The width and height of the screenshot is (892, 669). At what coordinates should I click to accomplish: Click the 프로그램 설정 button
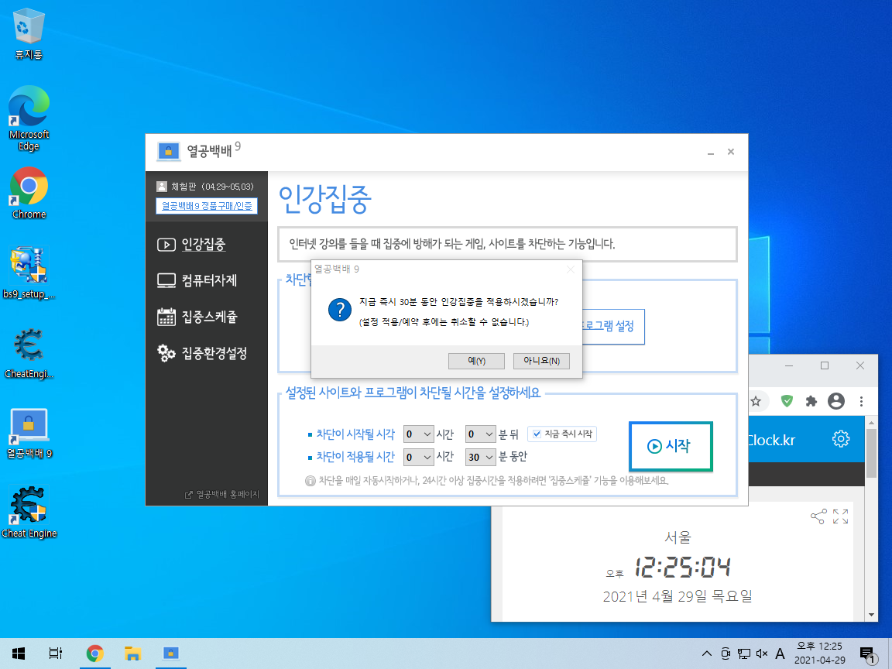(613, 327)
